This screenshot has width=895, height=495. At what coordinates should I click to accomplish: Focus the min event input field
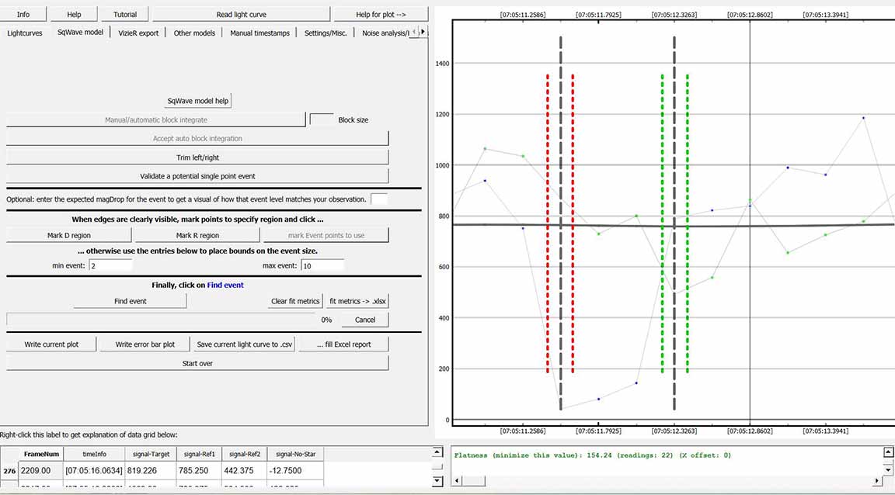click(110, 265)
